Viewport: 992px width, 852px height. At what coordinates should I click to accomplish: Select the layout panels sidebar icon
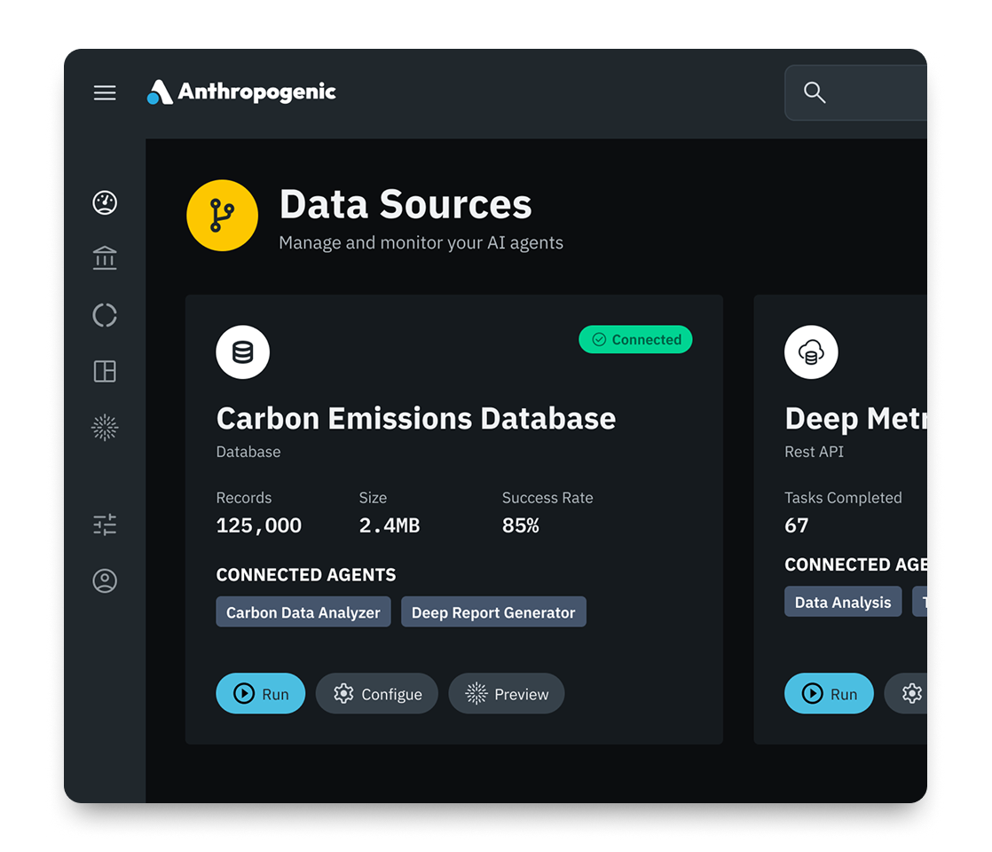click(105, 371)
